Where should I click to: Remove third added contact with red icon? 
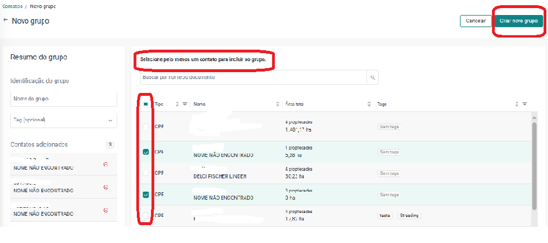click(106, 210)
